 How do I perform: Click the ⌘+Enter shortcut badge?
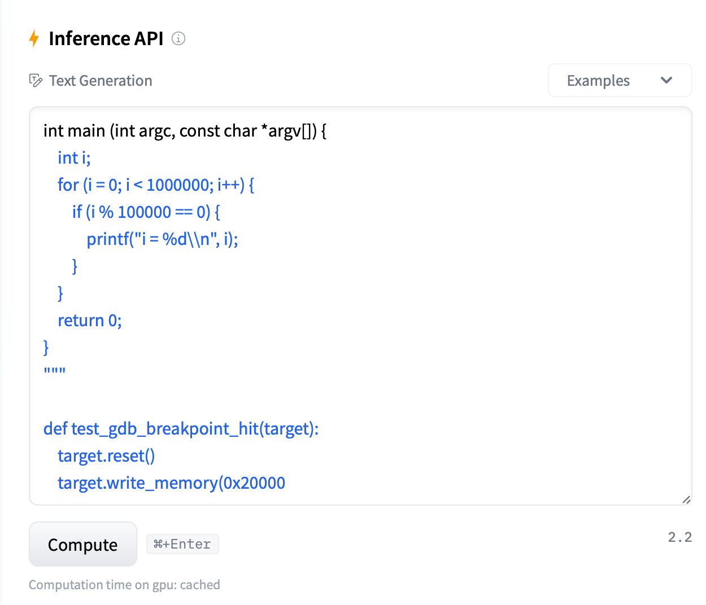point(182,544)
